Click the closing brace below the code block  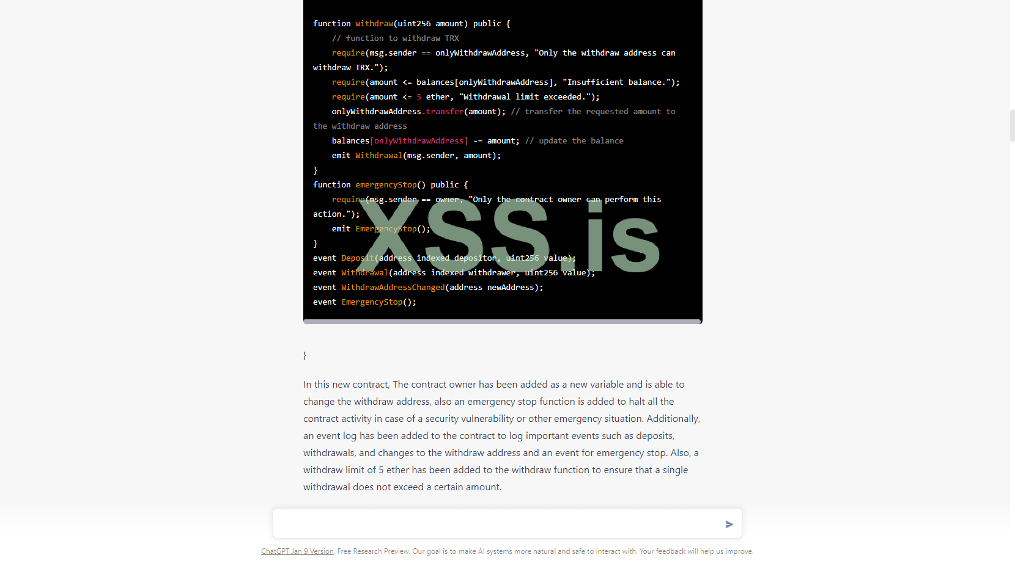click(x=304, y=355)
